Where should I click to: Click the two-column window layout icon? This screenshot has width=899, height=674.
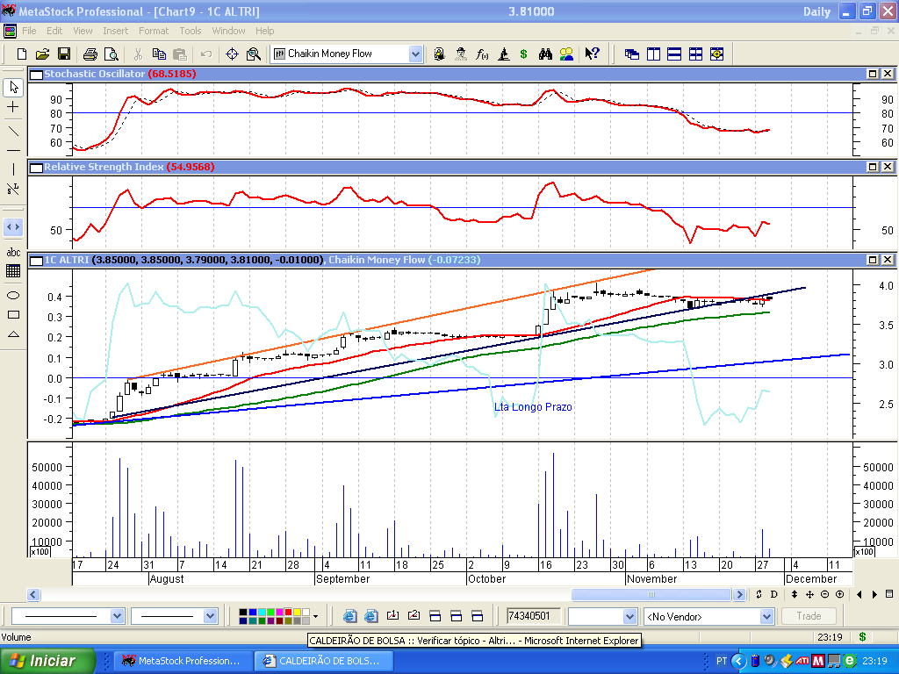653,54
